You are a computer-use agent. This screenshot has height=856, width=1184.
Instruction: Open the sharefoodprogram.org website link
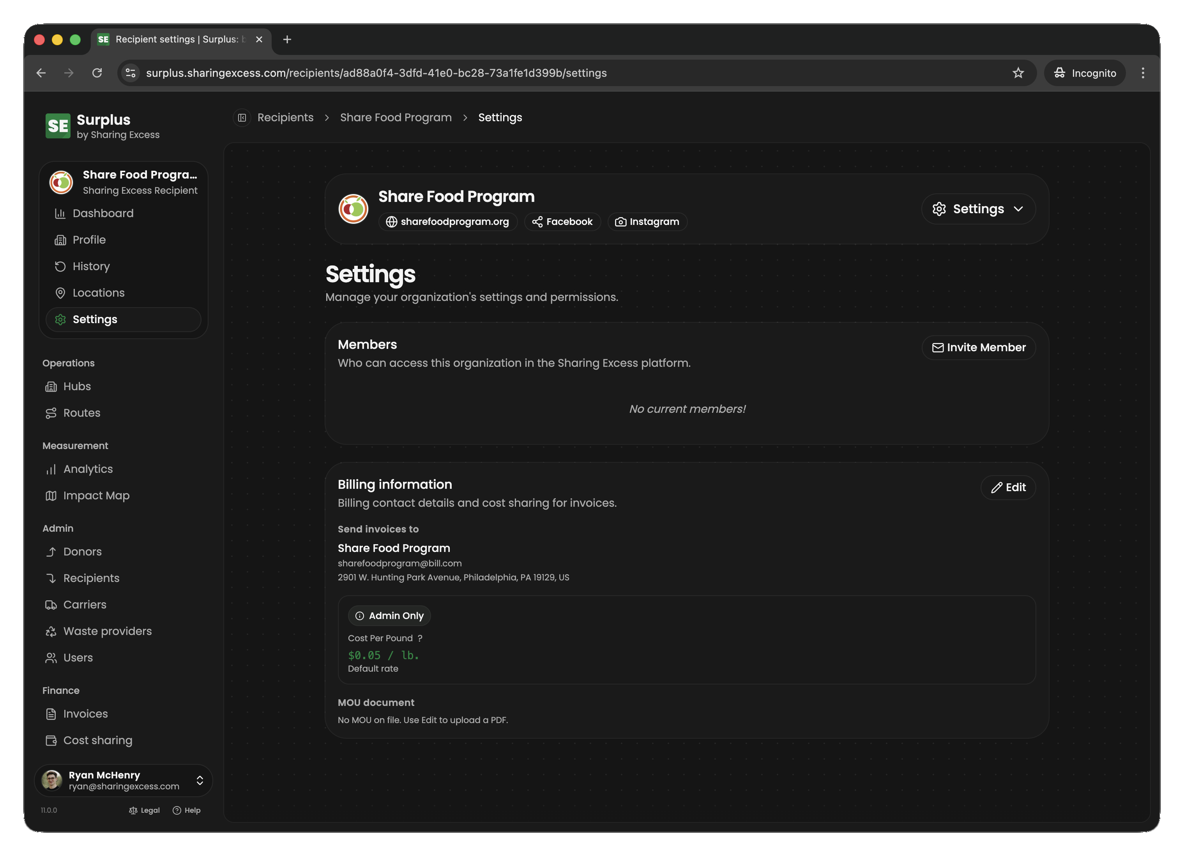447,221
